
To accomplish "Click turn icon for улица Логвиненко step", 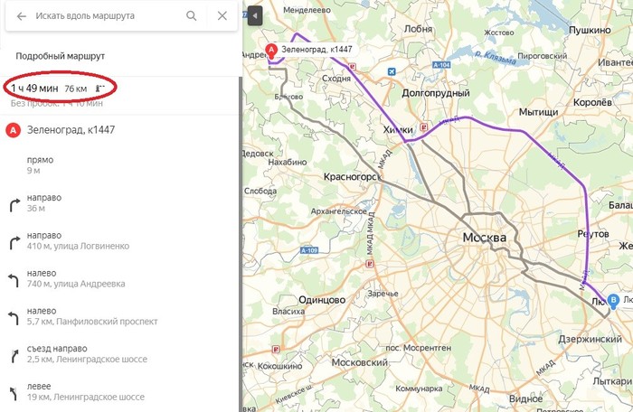I will click(14, 241).
